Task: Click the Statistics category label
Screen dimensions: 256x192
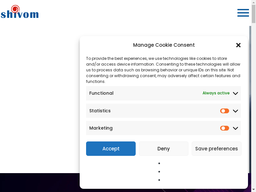Action: click(100, 111)
